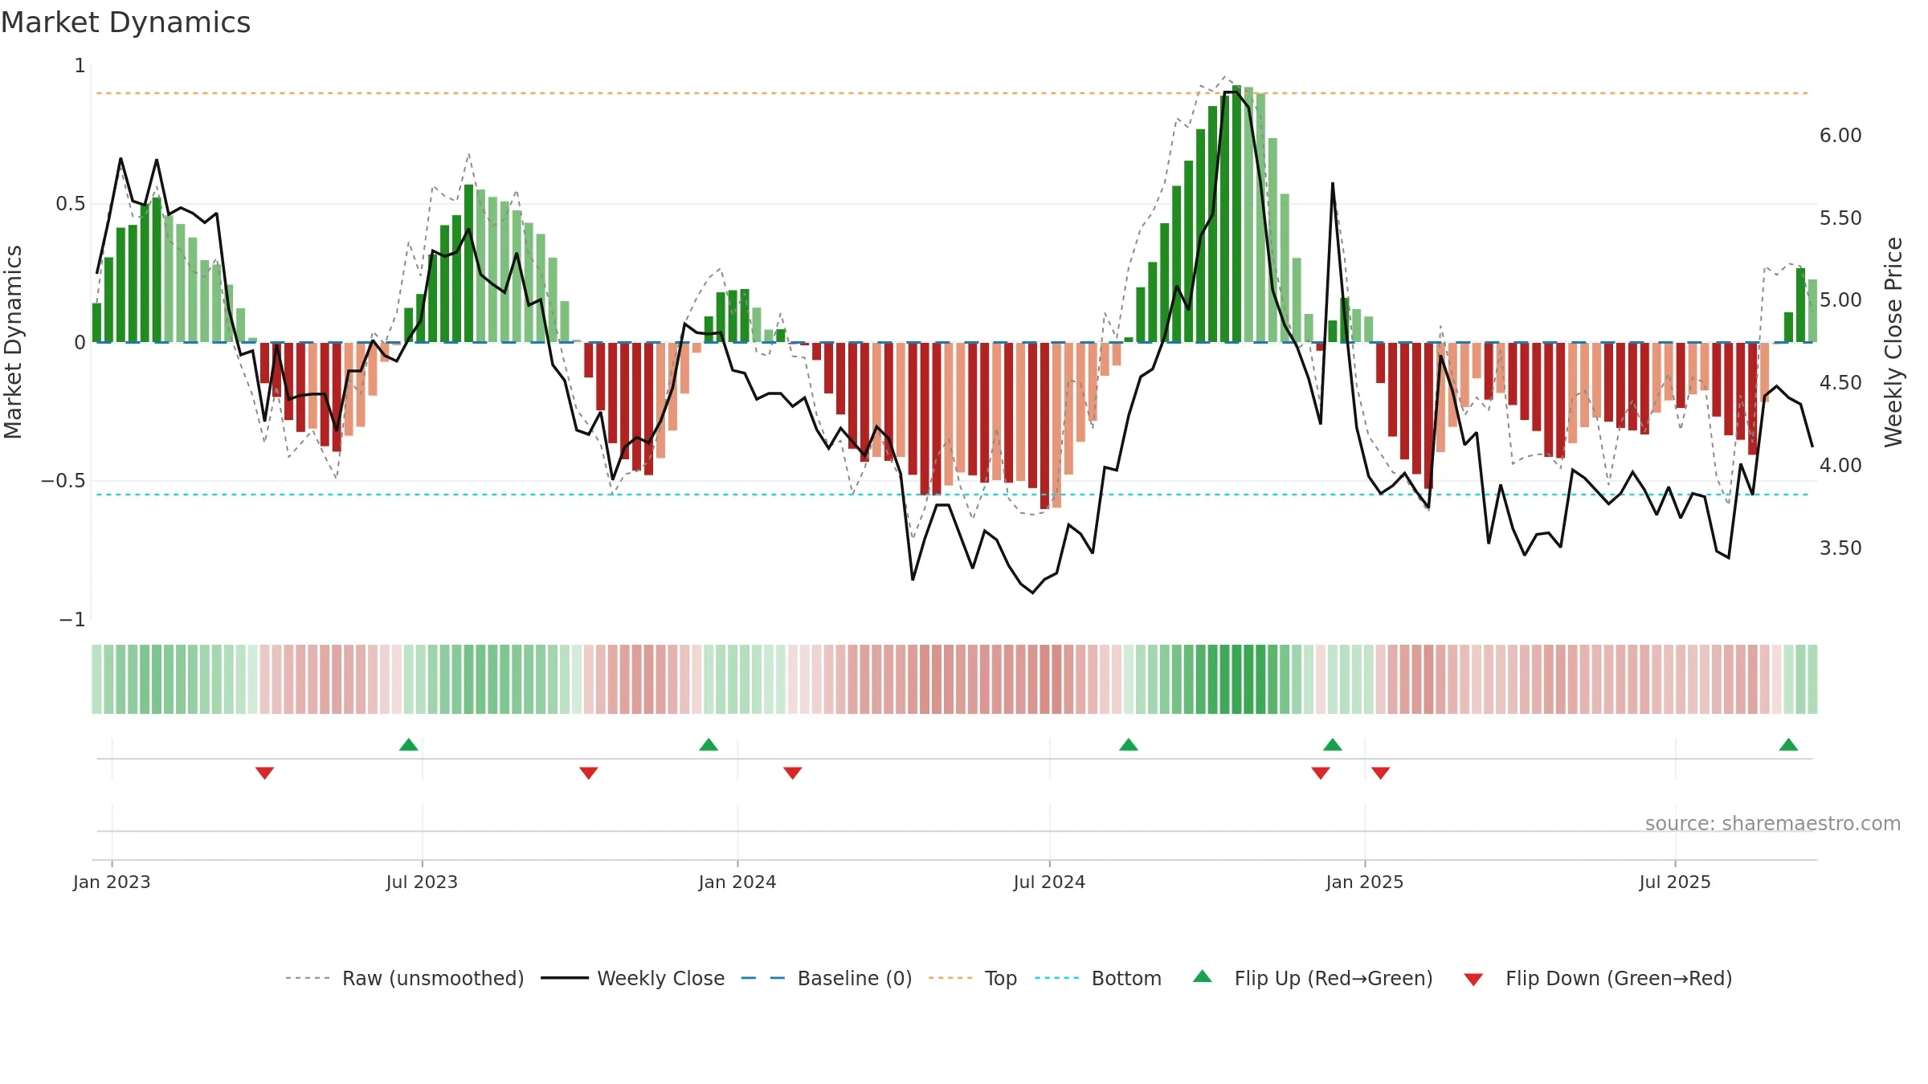Click the vertical Market Dynamics axis title
The image size is (1928, 1084).
13,342
